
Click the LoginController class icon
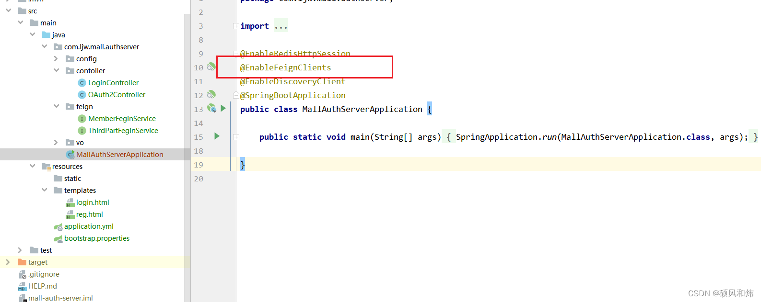coord(82,82)
